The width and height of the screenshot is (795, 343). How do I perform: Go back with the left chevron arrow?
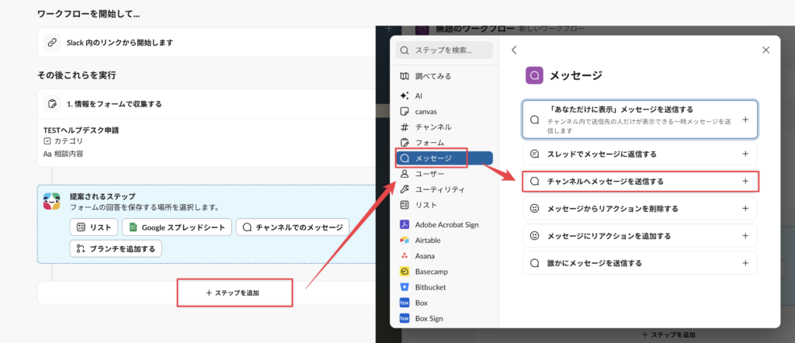click(514, 50)
